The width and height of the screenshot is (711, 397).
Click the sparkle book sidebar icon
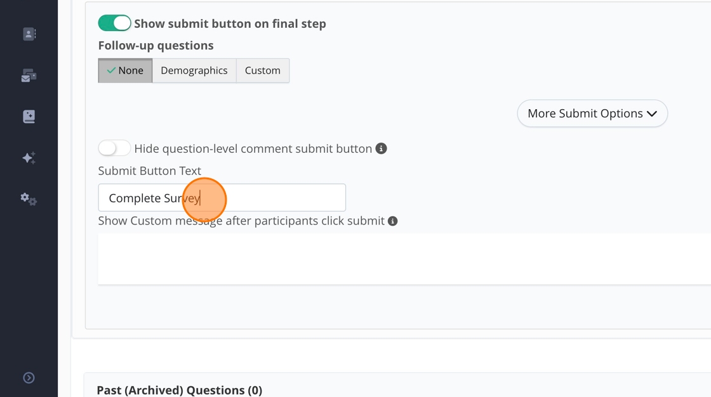coord(29,117)
